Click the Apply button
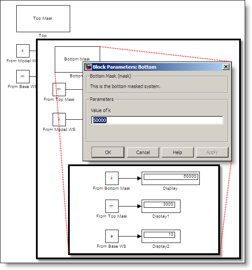252x270 pixels. tap(212, 152)
